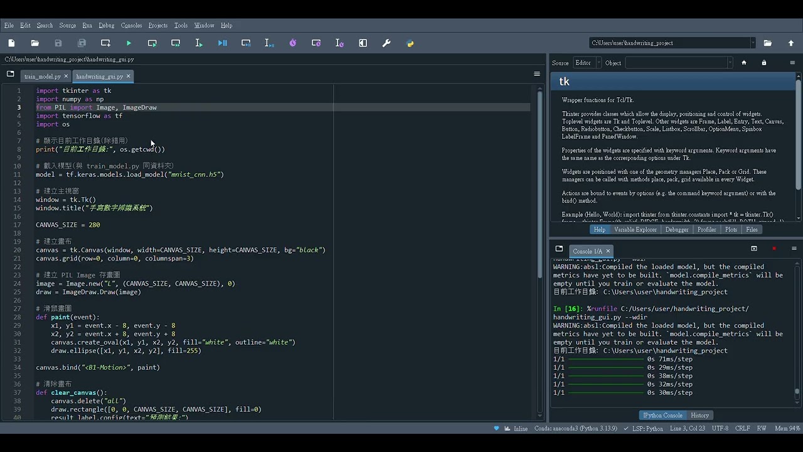Run file with green play icon

129,43
